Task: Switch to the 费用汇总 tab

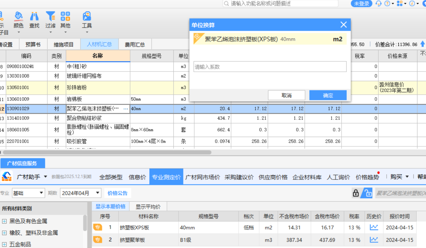Action: point(135,44)
